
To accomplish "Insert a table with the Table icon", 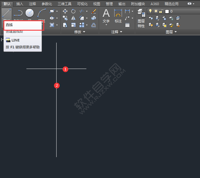I will click(x=127, y=25).
